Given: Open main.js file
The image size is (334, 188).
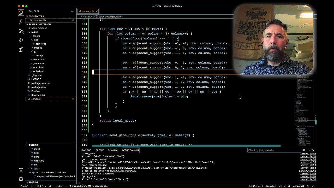Looking at the screenshot, I should pos(39,56).
